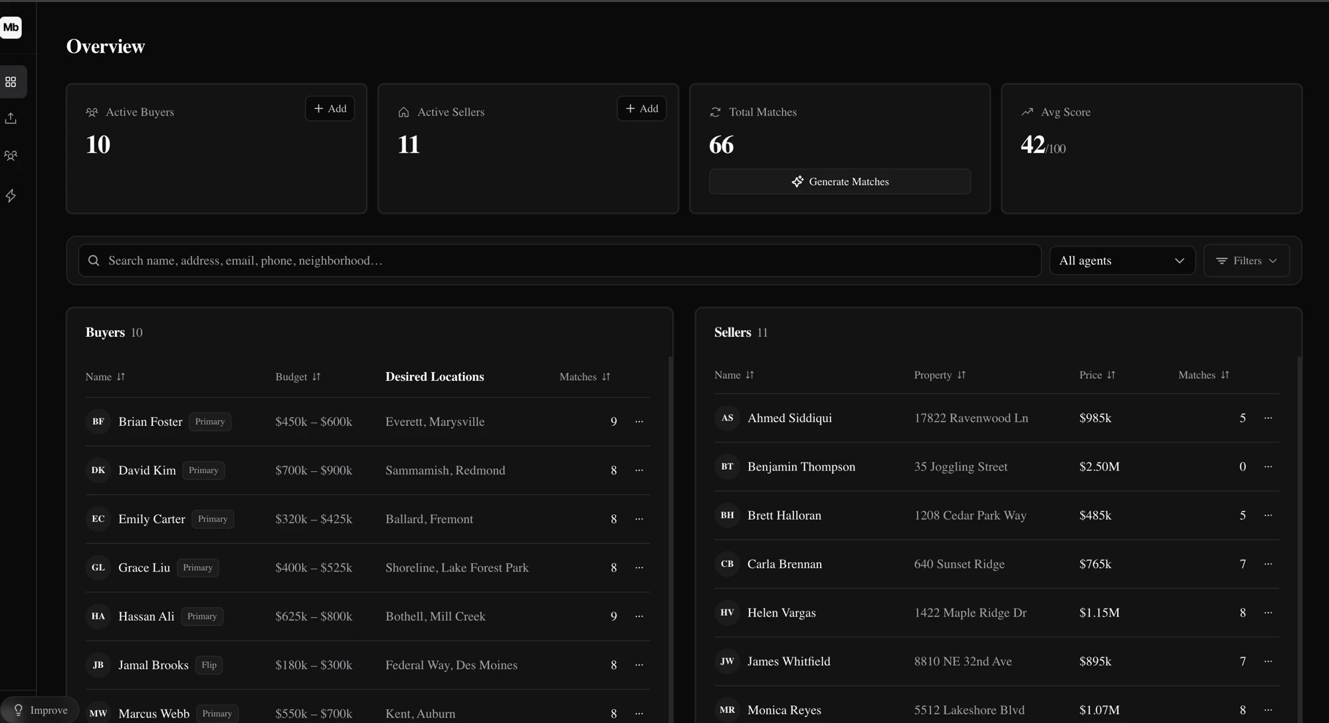Open more options for Brett Halloran
The height and width of the screenshot is (723, 1329).
[1268, 515]
